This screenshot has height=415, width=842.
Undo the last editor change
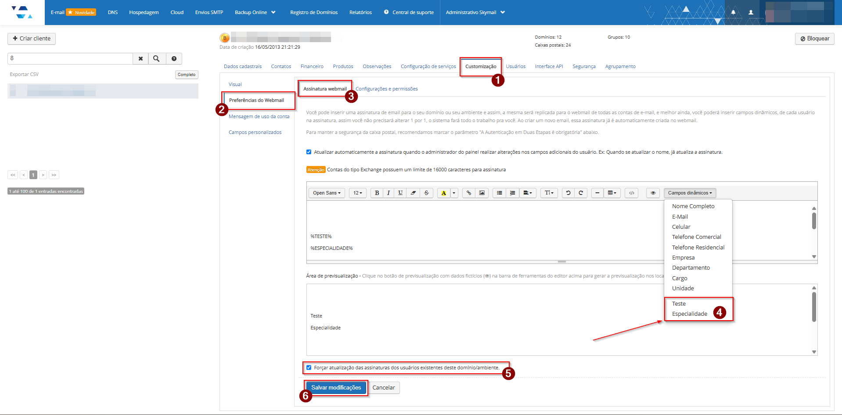pos(568,193)
